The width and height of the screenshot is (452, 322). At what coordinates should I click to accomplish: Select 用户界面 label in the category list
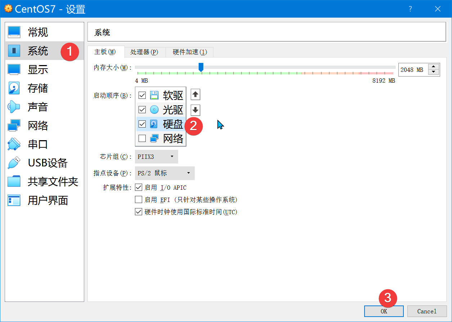click(x=48, y=200)
